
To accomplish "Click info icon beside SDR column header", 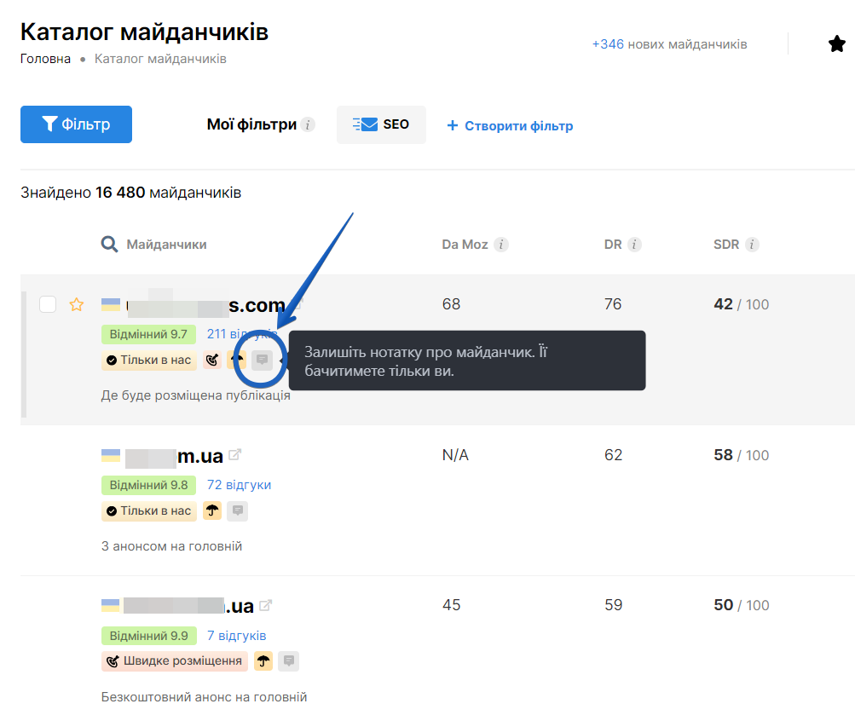I will (752, 245).
